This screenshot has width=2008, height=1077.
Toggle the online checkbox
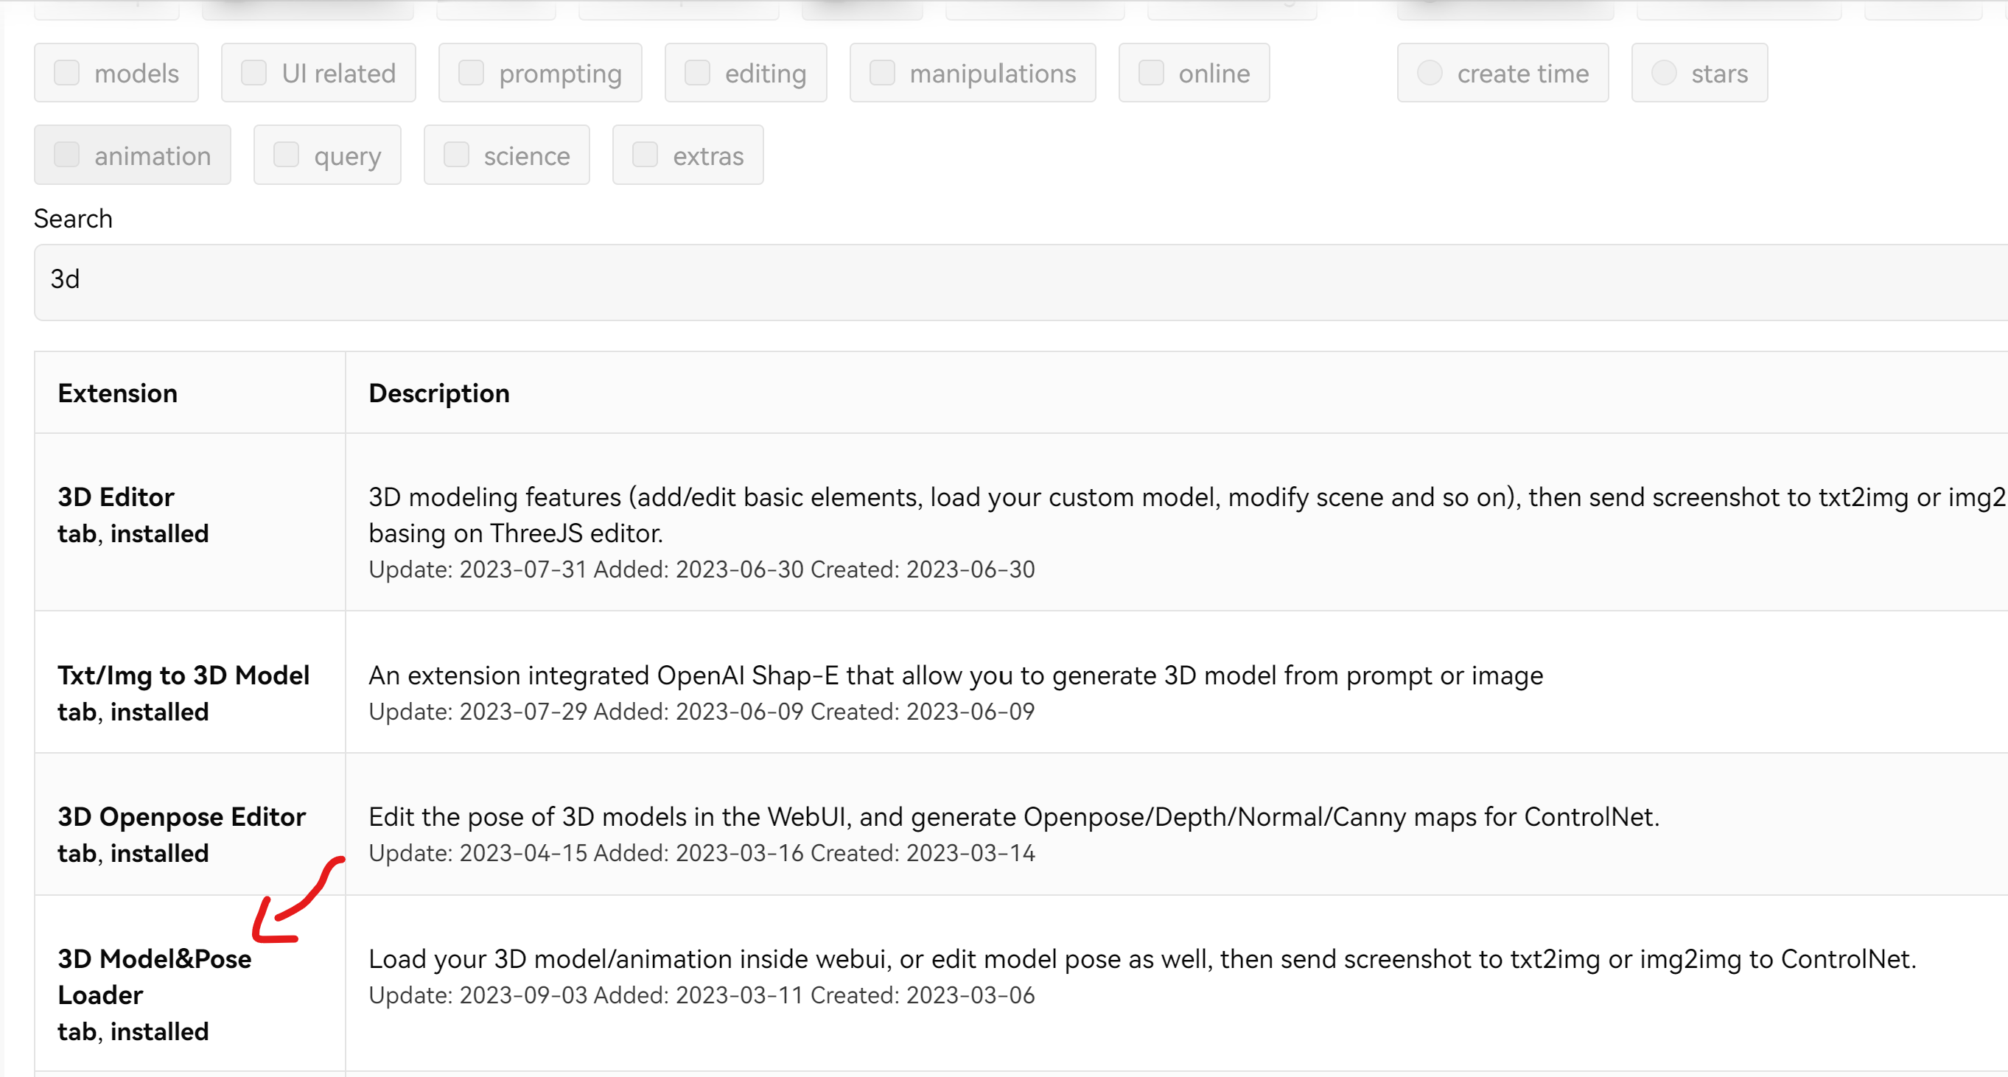coord(1151,73)
